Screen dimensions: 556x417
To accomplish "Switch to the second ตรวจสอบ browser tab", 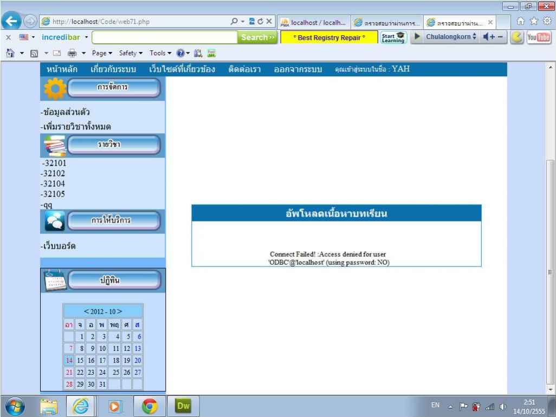I will pyautogui.click(x=387, y=22).
